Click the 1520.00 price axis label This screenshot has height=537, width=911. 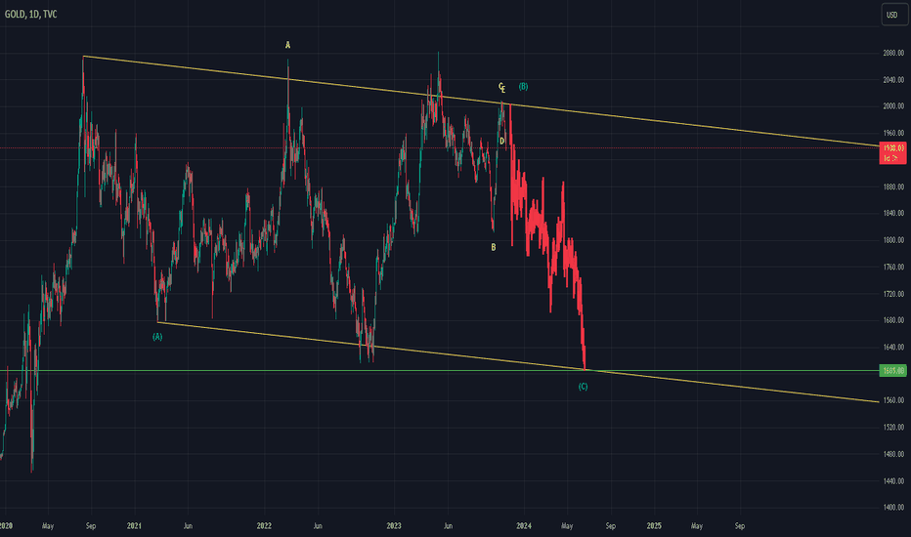point(893,427)
